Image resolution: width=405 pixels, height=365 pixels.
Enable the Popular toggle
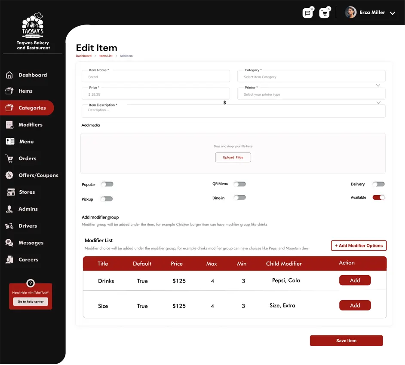tap(107, 184)
